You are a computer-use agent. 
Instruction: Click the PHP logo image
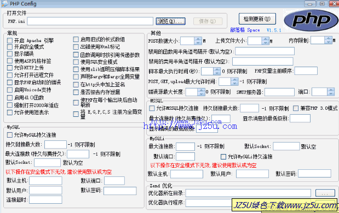tap(311, 21)
